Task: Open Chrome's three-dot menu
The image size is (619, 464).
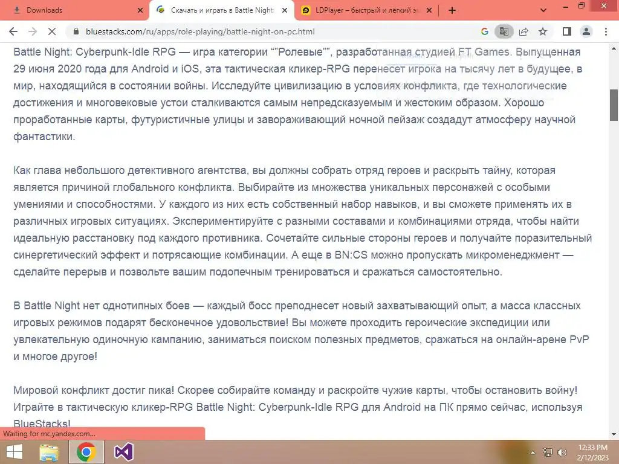Action: pyautogui.click(x=606, y=31)
